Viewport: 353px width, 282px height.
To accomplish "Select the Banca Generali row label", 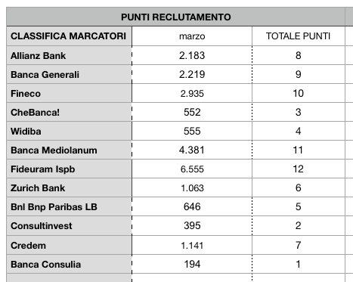I will click(69, 74).
